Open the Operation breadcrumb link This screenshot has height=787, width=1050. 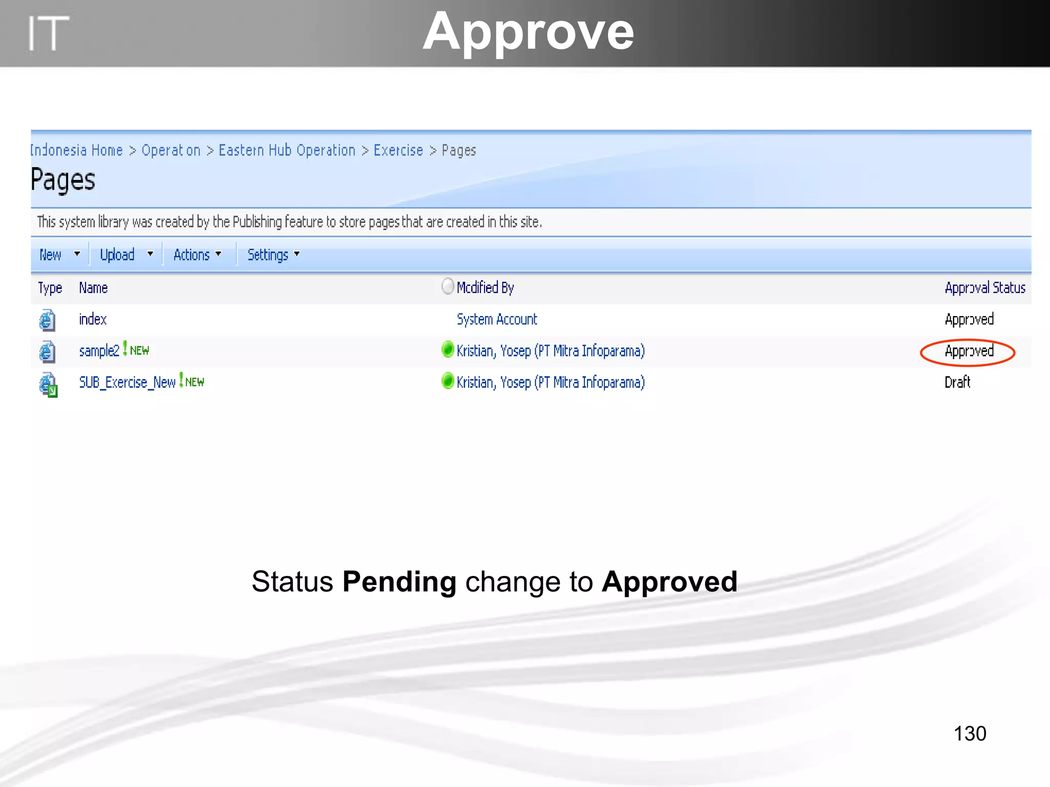pyautogui.click(x=171, y=150)
